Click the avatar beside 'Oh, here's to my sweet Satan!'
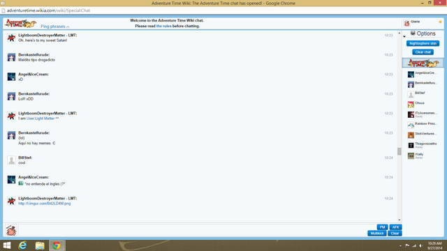Viewport: 447px width, 251px height. coord(11,38)
